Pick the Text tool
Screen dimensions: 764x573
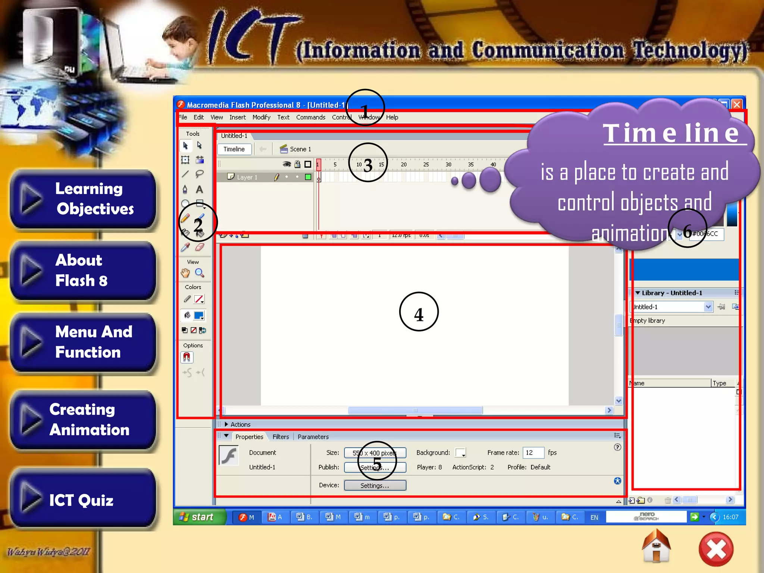(x=200, y=189)
